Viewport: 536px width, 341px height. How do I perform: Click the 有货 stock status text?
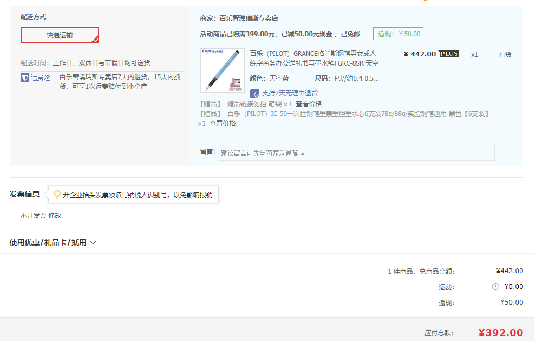click(x=505, y=54)
